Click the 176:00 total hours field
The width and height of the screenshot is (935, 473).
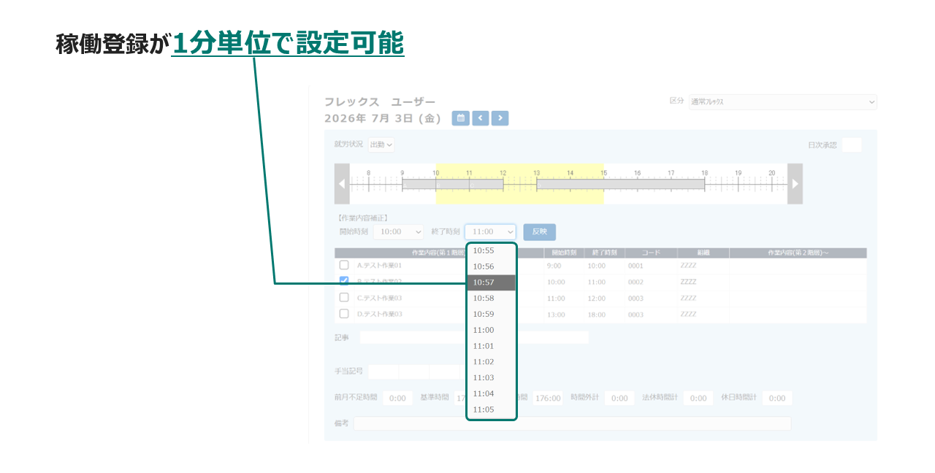click(x=548, y=399)
